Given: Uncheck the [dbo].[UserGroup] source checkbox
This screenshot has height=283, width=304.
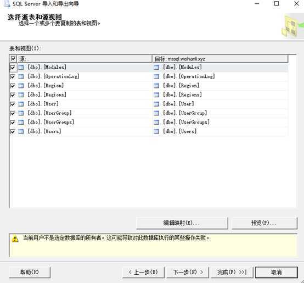Looking at the screenshot, I should pyautogui.click(x=13, y=113).
